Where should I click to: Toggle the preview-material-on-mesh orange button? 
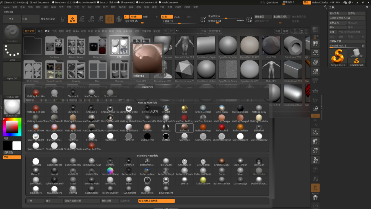click(157, 201)
